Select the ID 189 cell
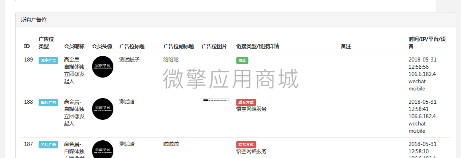Viewport: 461px width, 158px height. pos(28,60)
